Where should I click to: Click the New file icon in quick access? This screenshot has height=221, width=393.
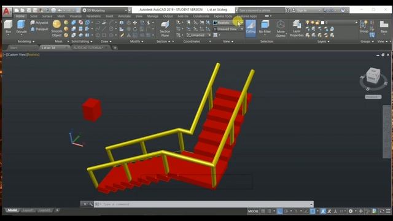coord(17,10)
